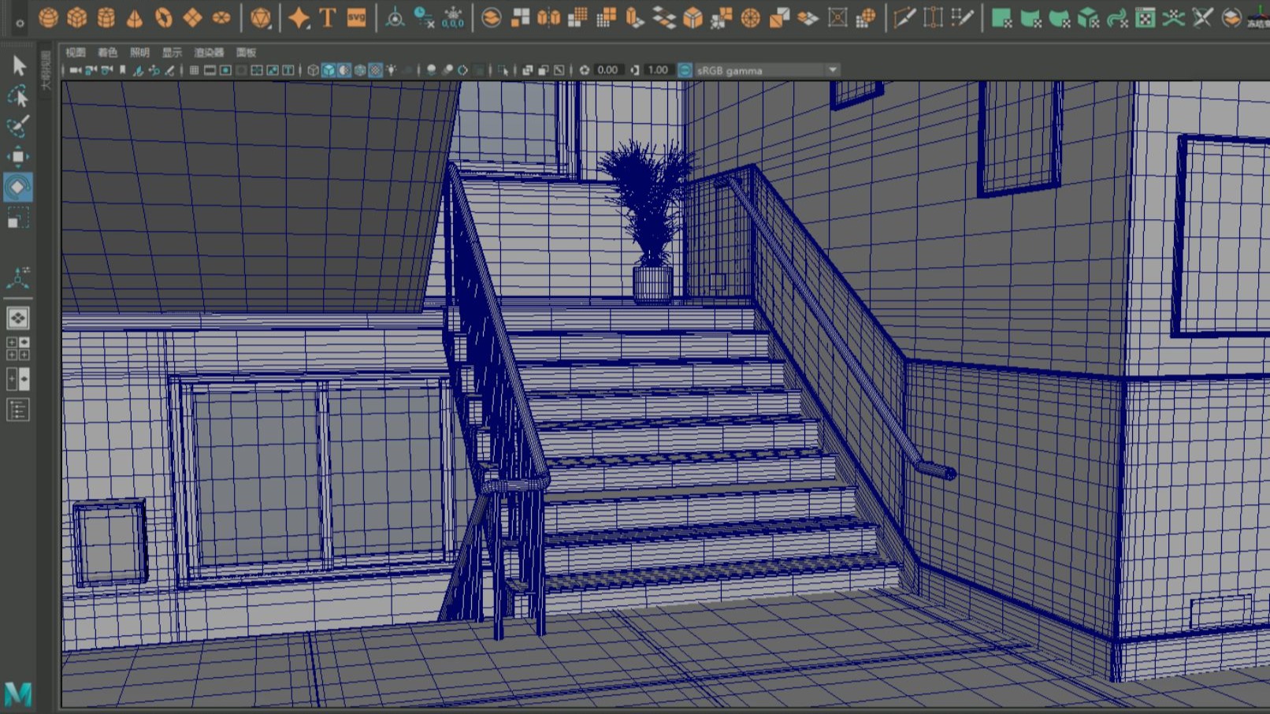The image size is (1270, 714).
Task: Click the green Cylindrical UV mapping icon
Action: [x=1030, y=17]
